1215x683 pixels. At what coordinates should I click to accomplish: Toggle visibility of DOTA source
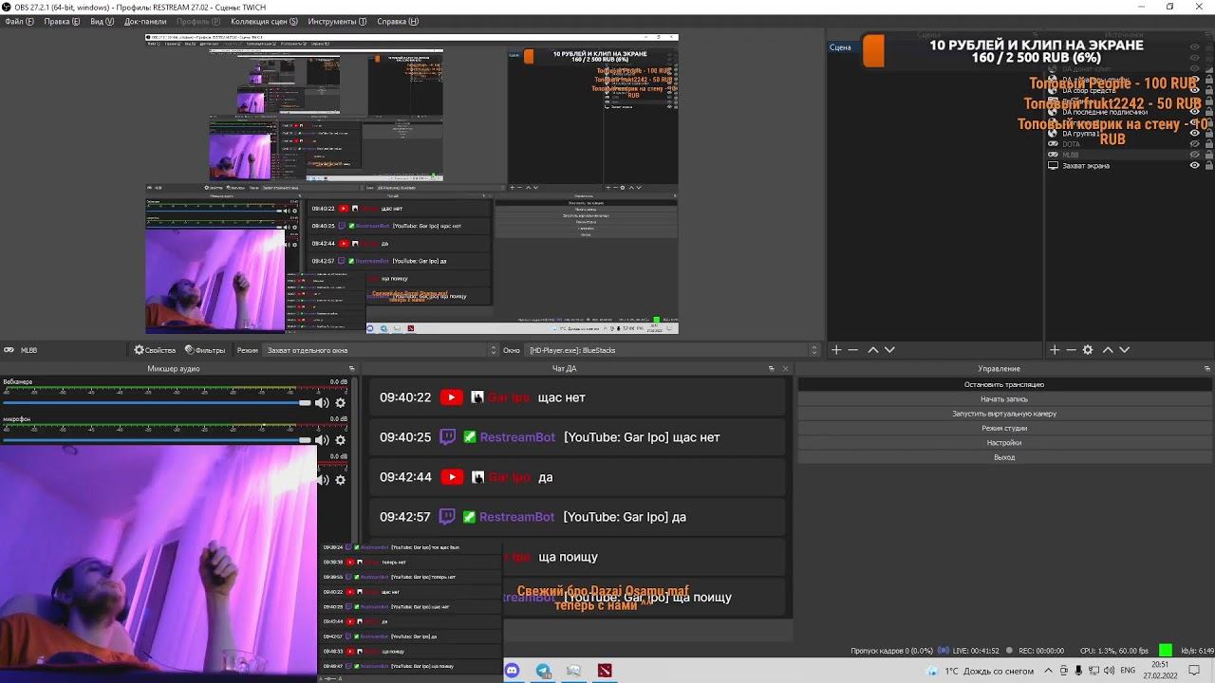[1195, 144]
